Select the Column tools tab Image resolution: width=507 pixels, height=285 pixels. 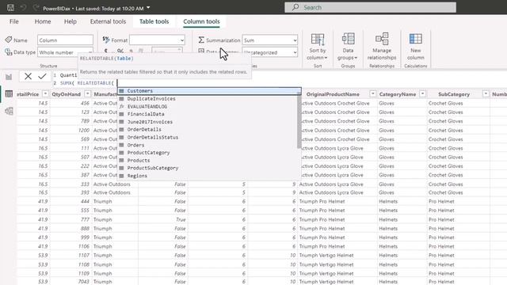(x=201, y=21)
